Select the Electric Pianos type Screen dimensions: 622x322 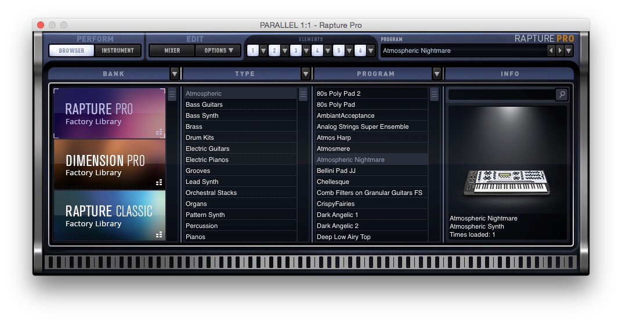(x=240, y=160)
